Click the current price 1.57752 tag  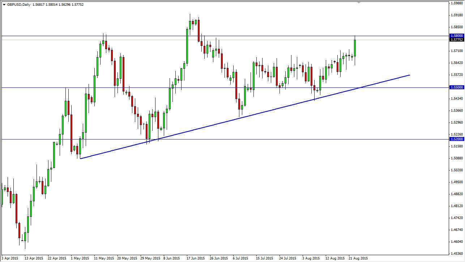(456, 40)
